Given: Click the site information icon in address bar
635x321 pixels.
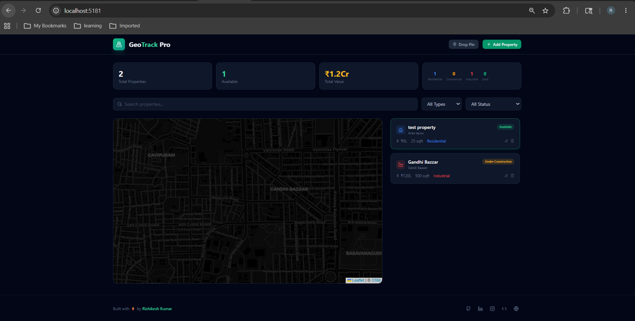Looking at the screenshot, I should coord(56,11).
